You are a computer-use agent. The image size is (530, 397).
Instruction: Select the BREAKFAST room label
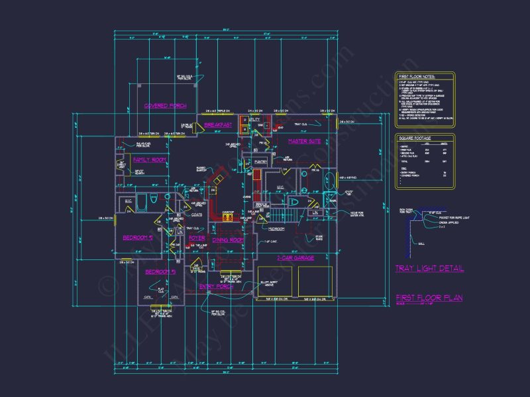click(218, 125)
